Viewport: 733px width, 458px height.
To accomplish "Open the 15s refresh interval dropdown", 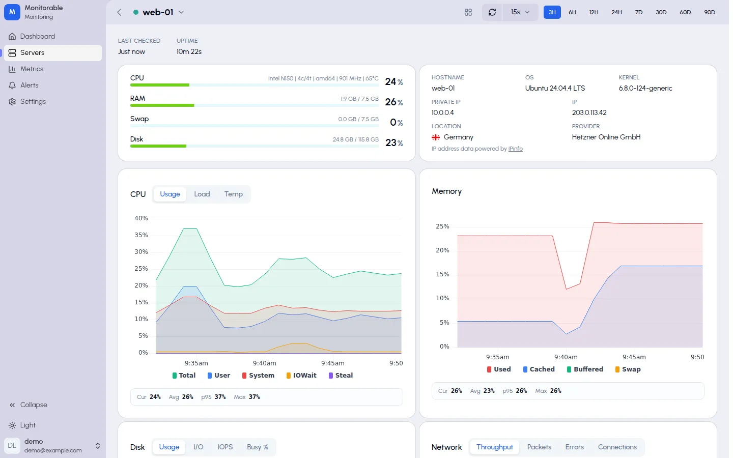I will click(x=520, y=12).
